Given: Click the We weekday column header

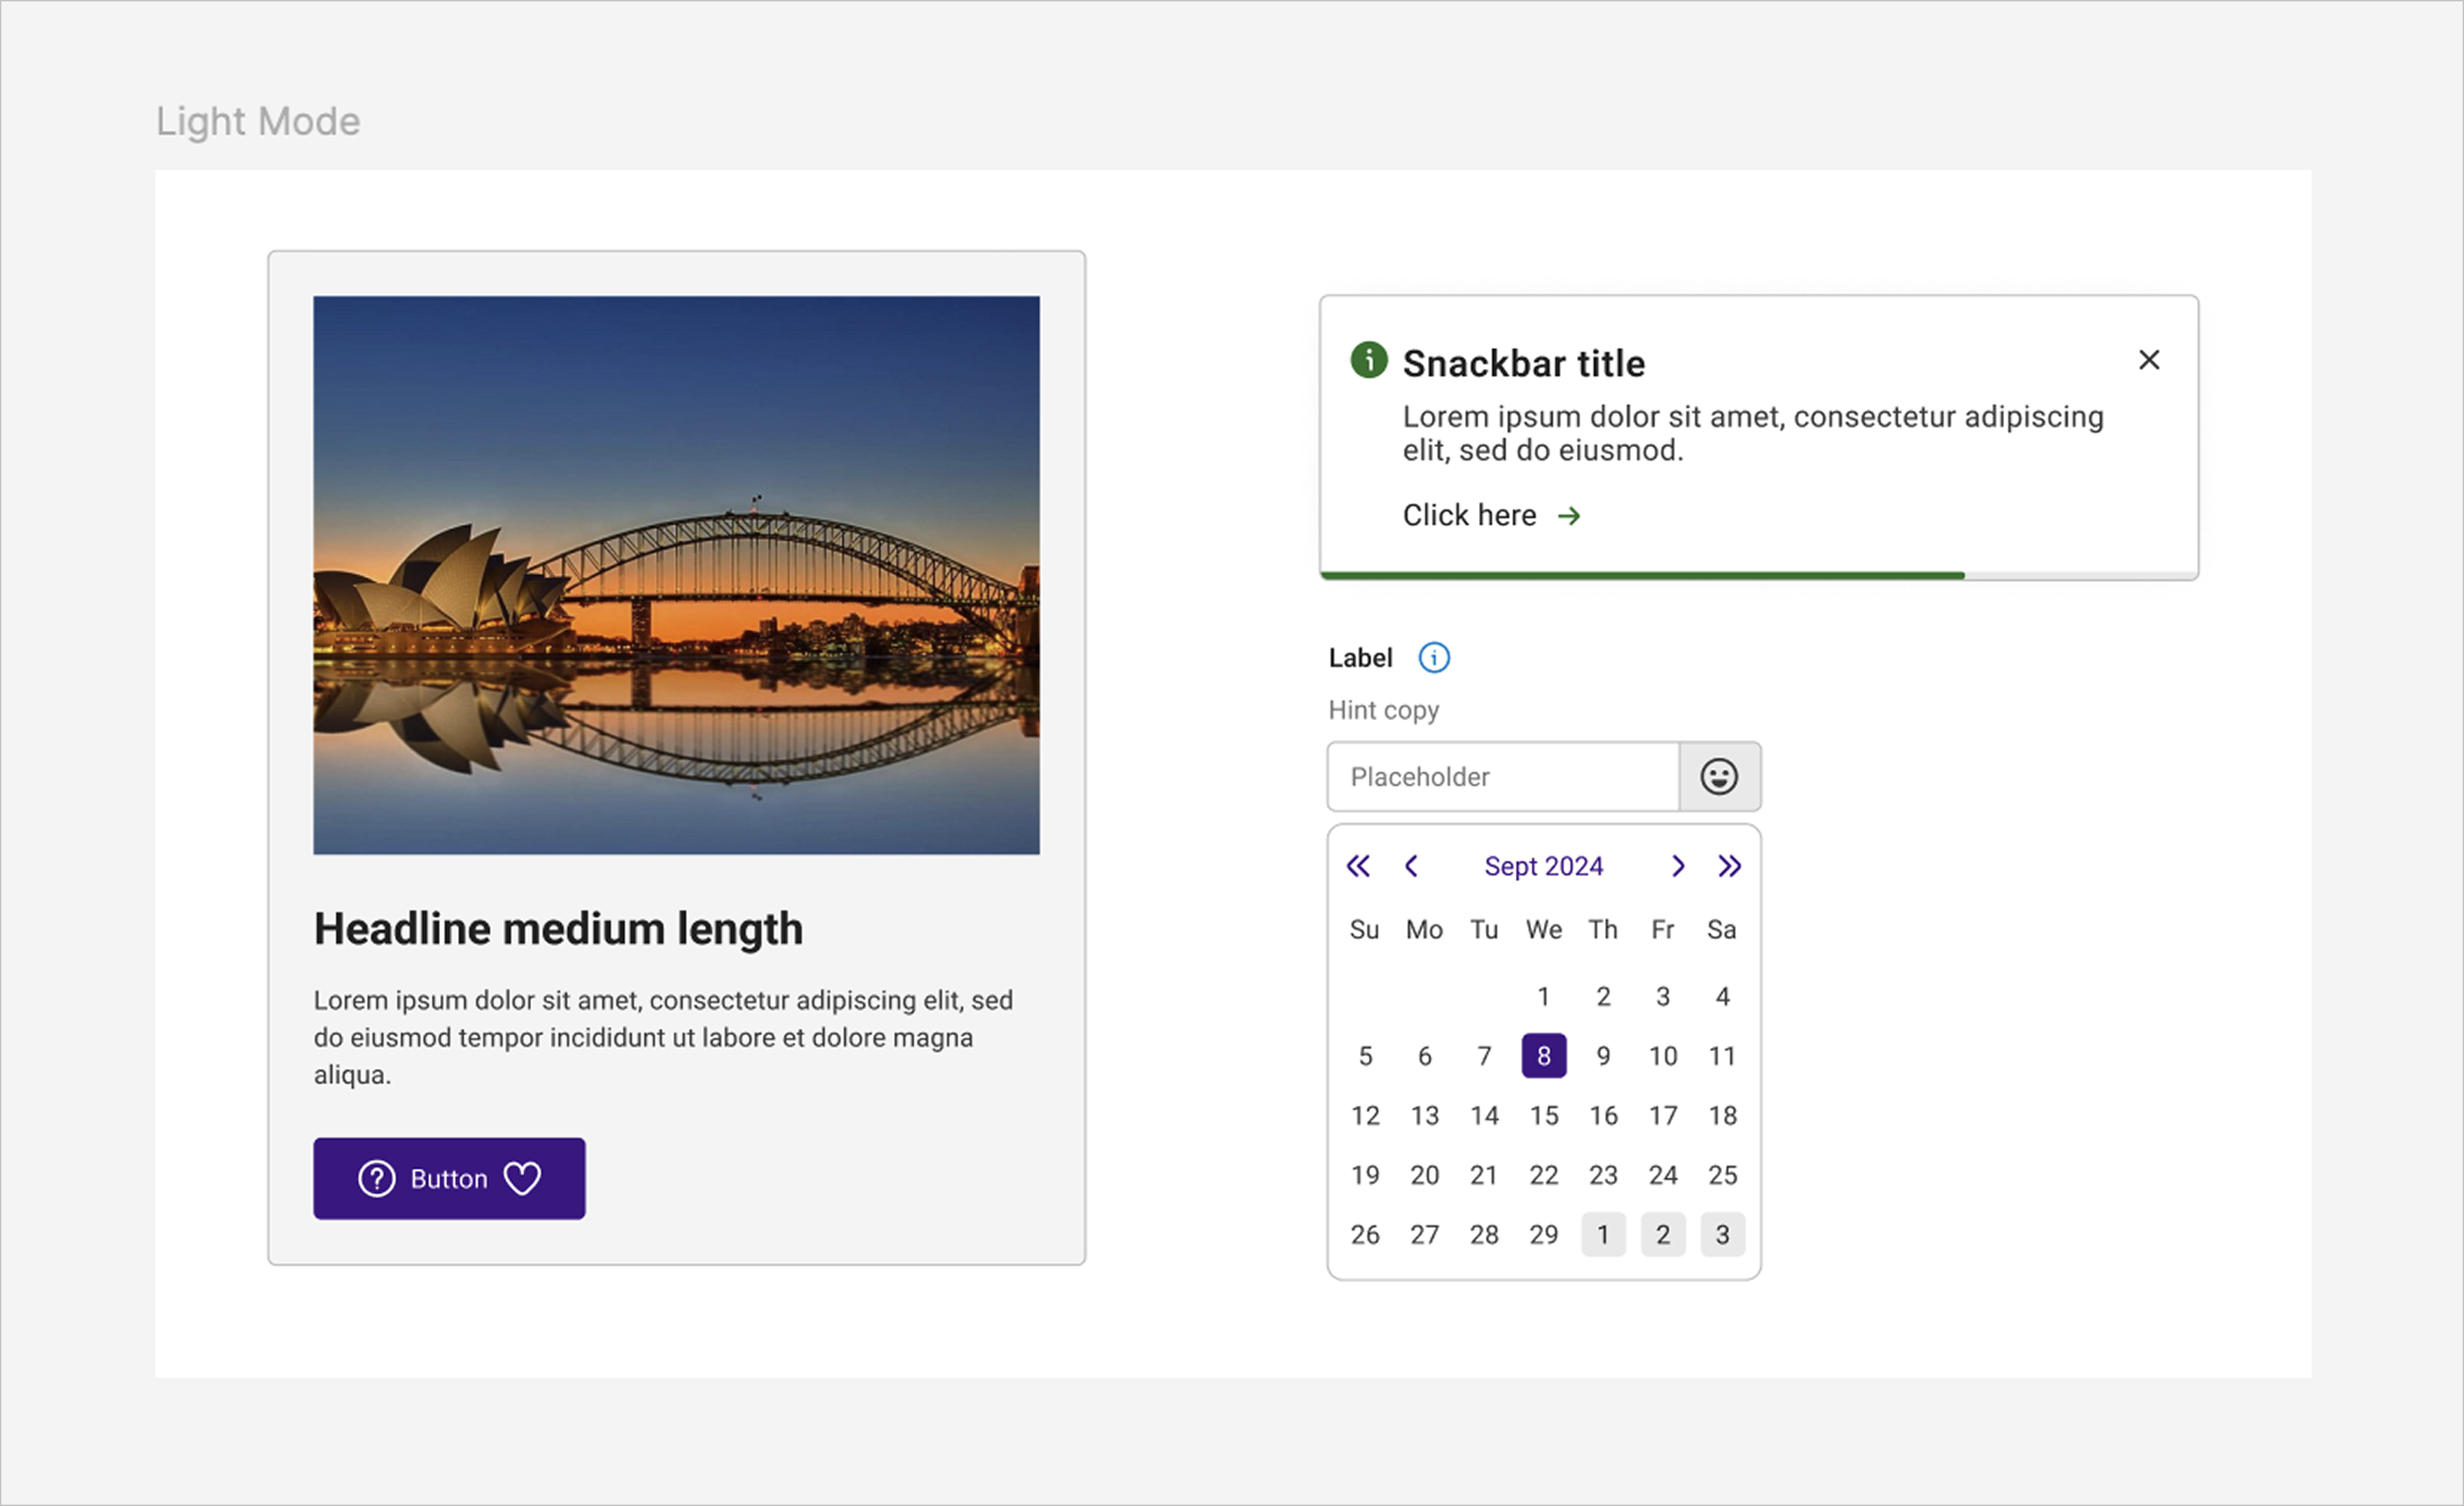Looking at the screenshot, I should point(1544,930).
